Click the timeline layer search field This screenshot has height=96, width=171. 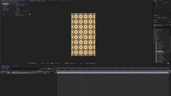[x=24, y=69]
